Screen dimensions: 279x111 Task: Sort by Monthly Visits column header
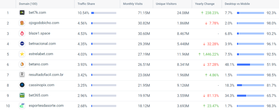click(x=133, y=4)
